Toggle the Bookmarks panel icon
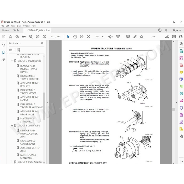 tap(3, 53)
